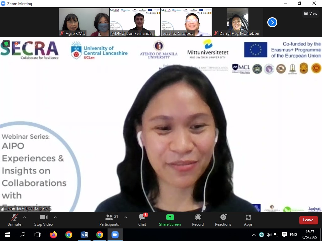Viewport: 322px width, 241px height.
Task: Click Jean Jardeleza Mijares name label
Action: (28, 209)
